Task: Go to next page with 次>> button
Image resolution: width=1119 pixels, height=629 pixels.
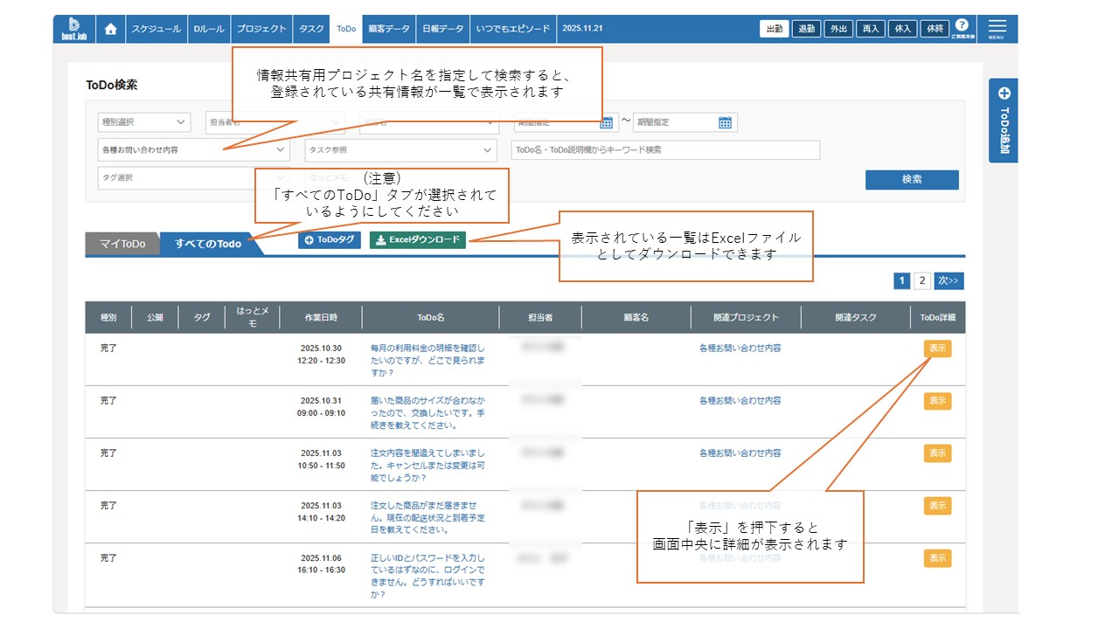Action: point(949,280)
